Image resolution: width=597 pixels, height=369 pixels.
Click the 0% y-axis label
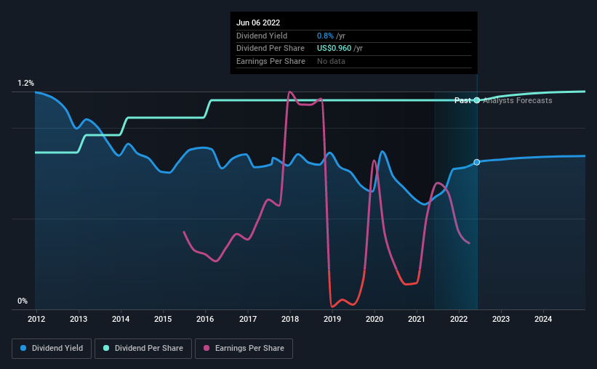(x=23, y=301)
